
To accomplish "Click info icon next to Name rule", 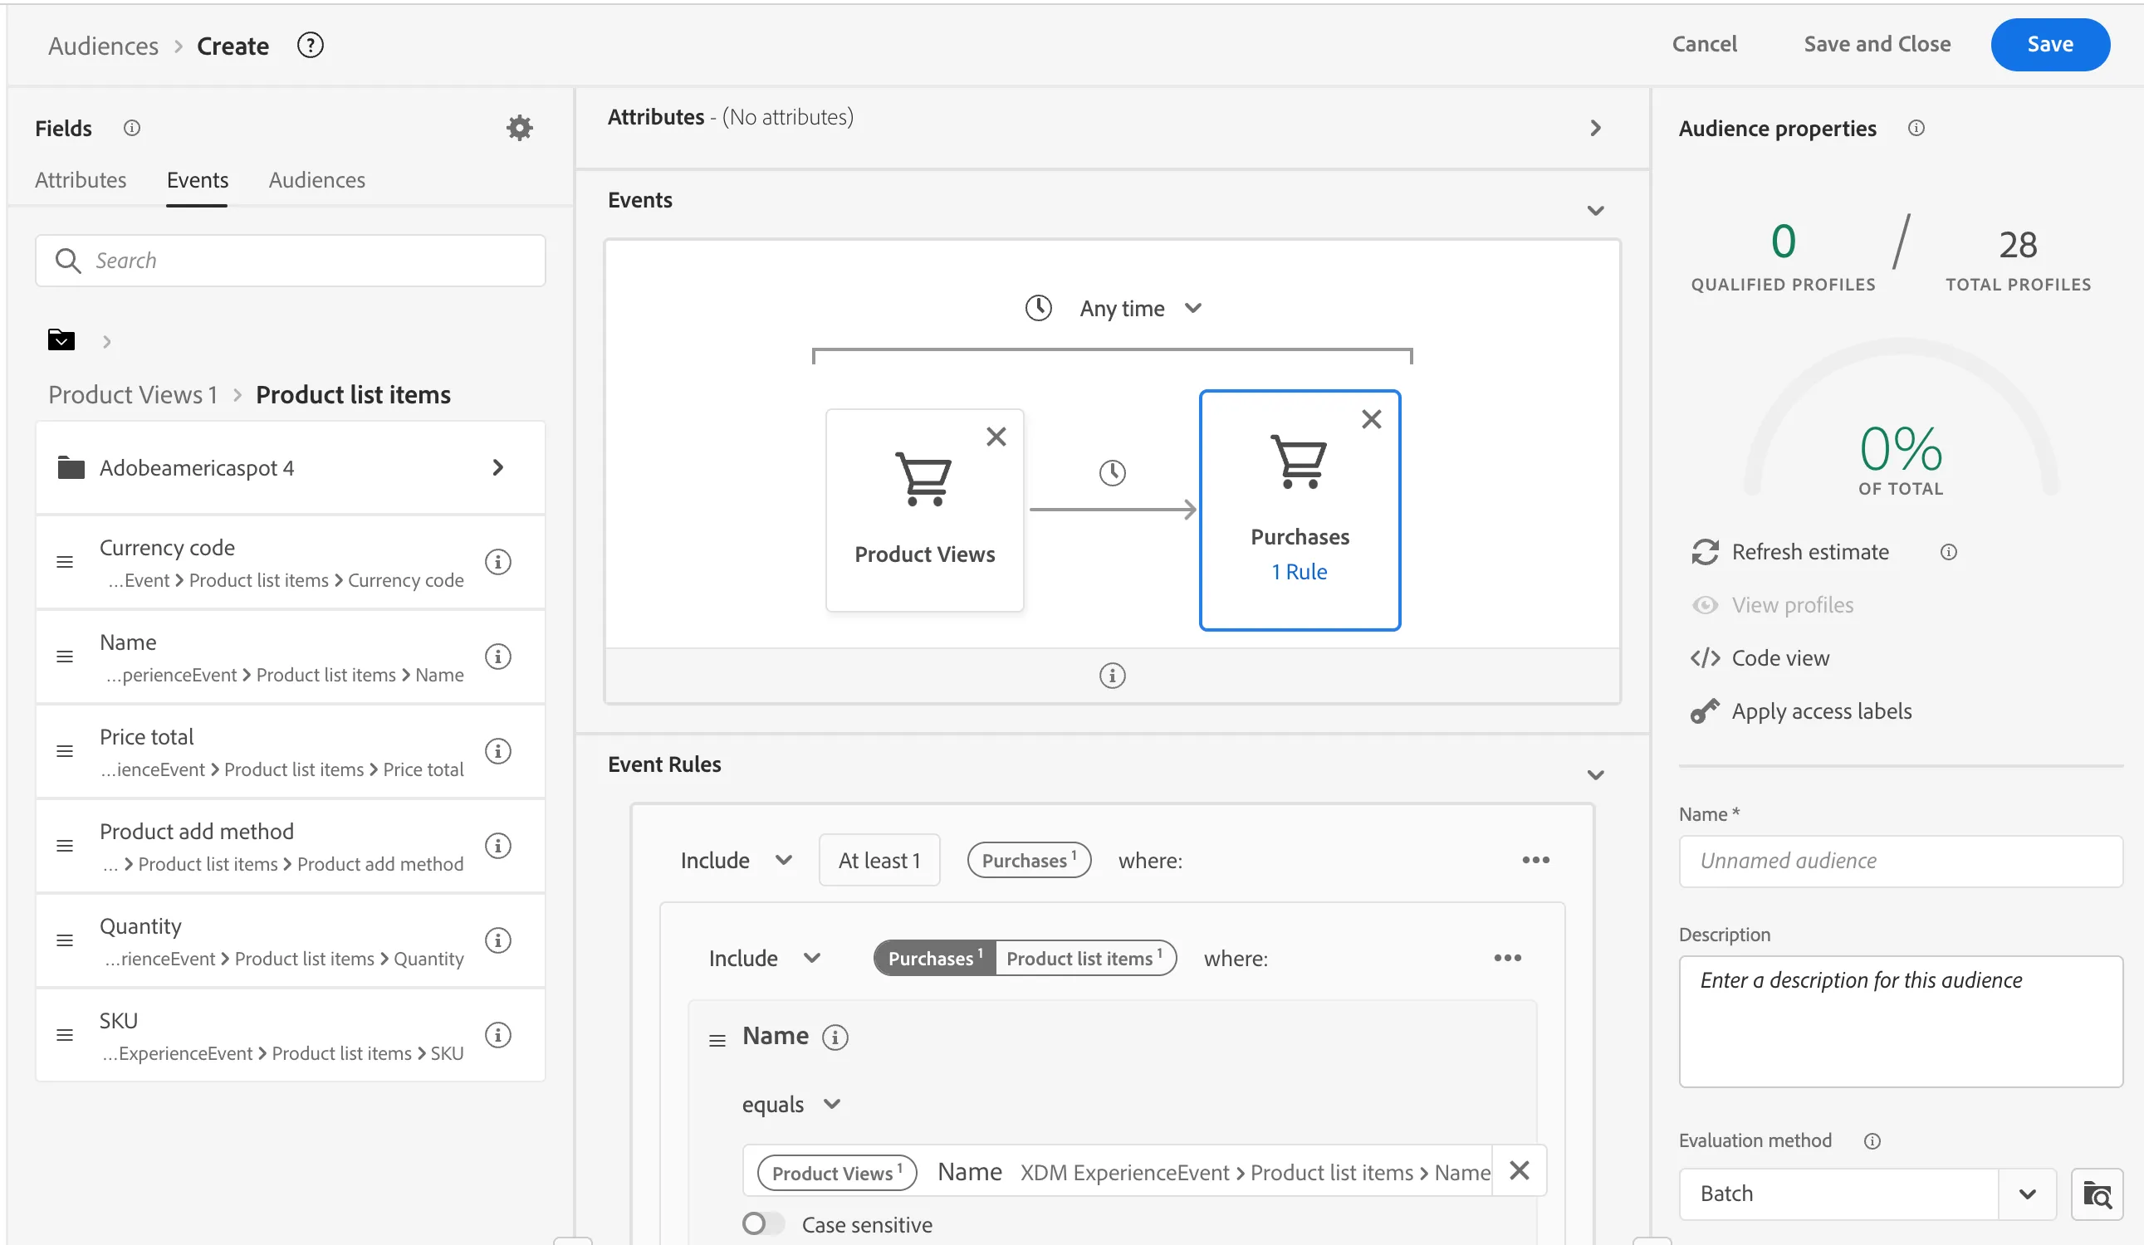I will pos(835,1037).
